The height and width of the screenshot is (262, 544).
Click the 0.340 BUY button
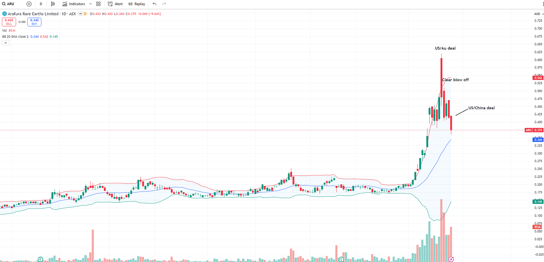click(x=34, y=22)
